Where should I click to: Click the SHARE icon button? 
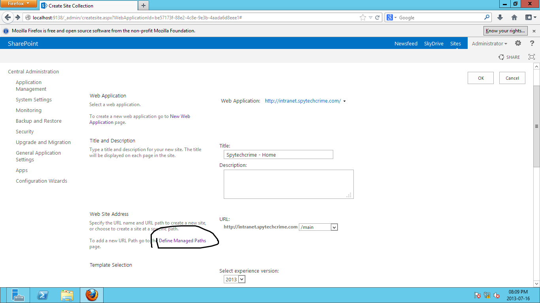point(509,57)
